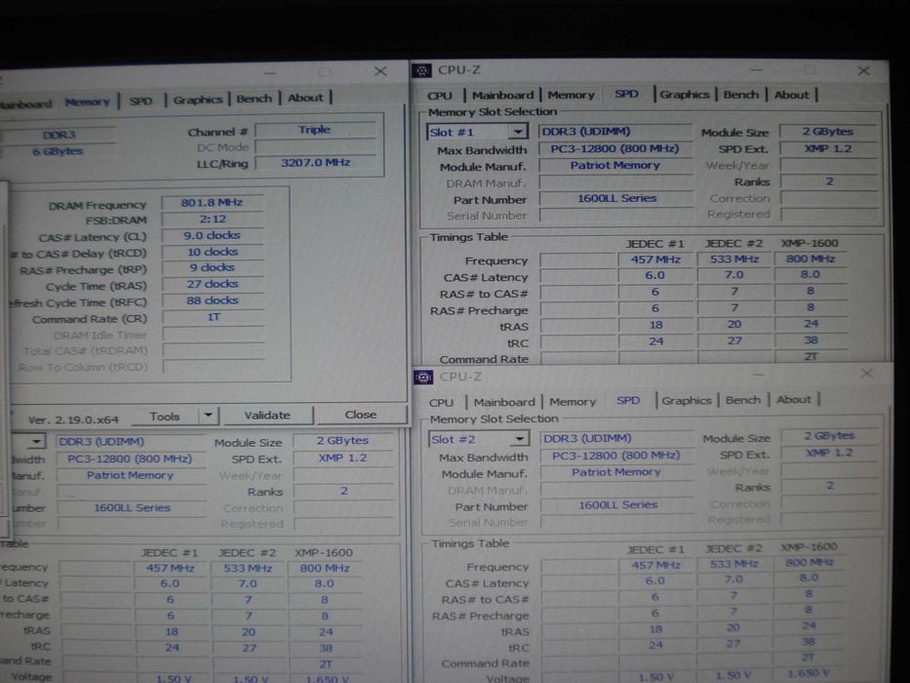
Task: Switch to Mainboard tab in Slot #1 window
Action: click(x=502, y=96)
